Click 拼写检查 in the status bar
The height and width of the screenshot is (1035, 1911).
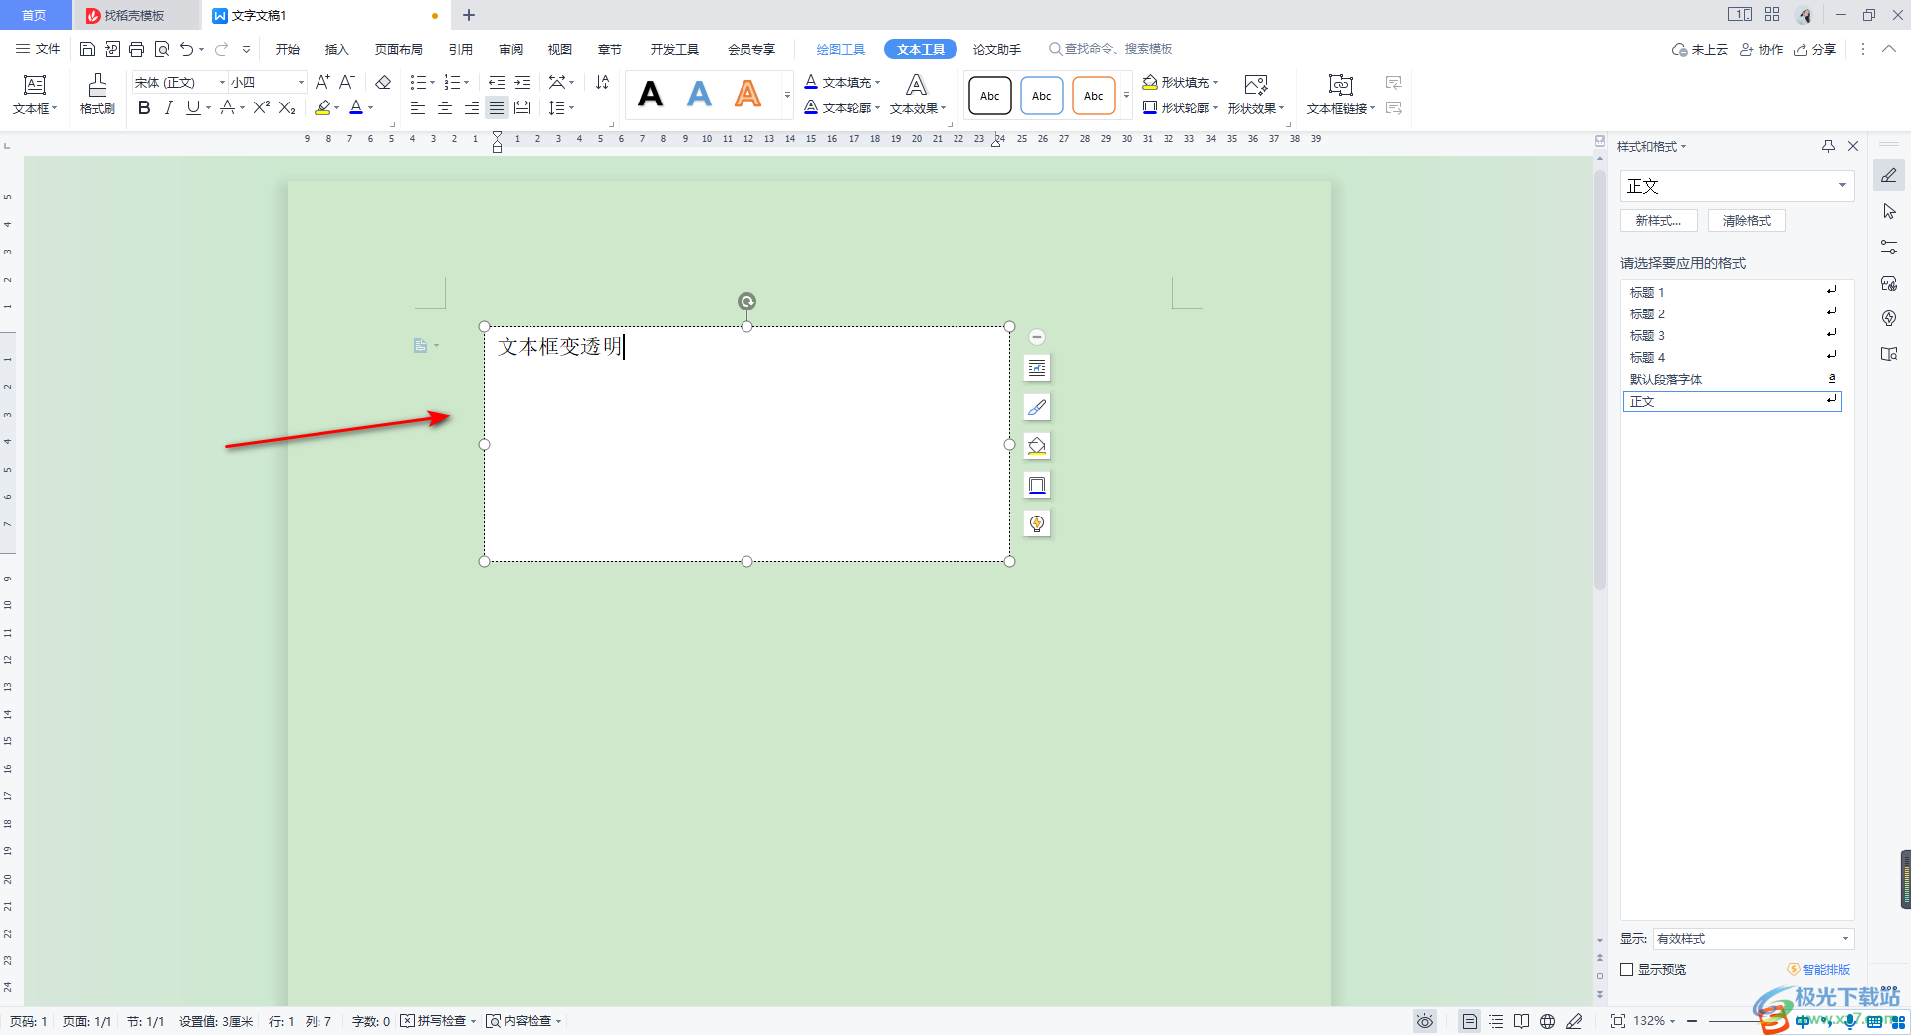click(x=438, y=1020)
